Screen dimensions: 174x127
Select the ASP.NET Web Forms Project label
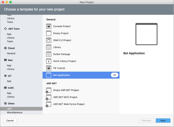point(69,104)
